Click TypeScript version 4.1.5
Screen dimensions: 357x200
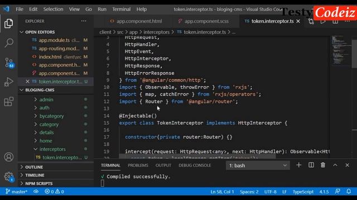click(x=324, y=192)
